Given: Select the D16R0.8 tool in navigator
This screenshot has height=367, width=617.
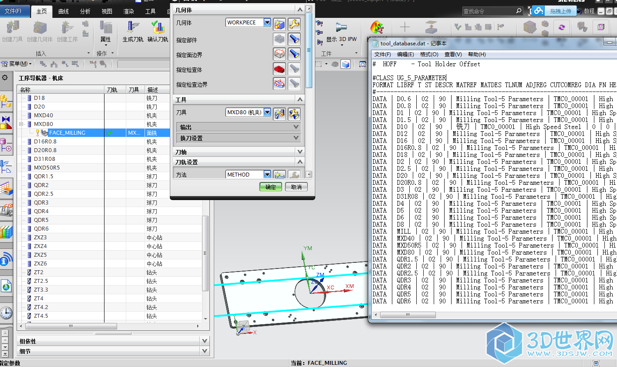Looking at the screenshot, I should click(x=45, y=142).
